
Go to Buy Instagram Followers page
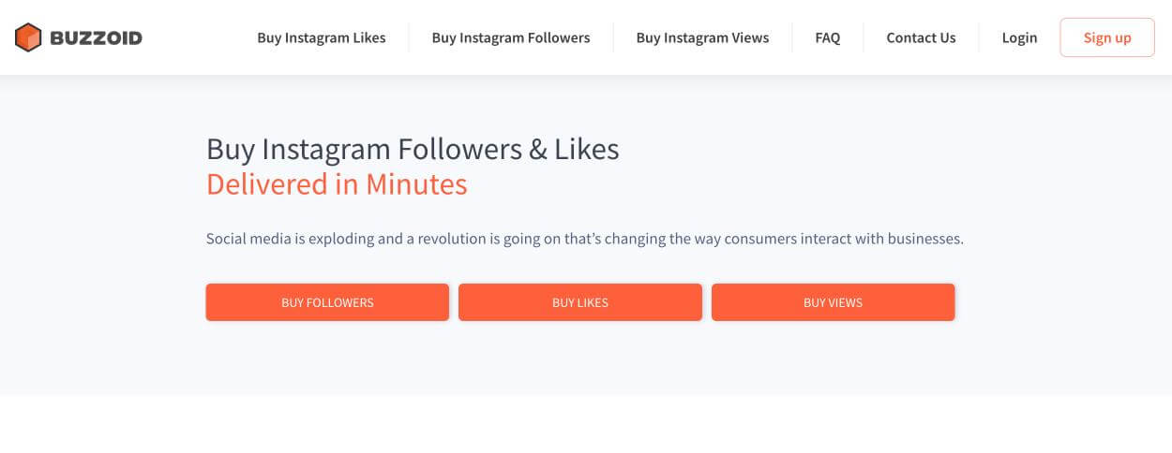click(x=511, y=37)
